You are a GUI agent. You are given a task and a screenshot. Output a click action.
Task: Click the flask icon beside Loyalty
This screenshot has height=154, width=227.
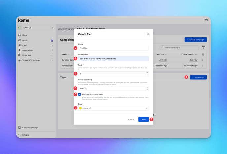tap(52, 40)
